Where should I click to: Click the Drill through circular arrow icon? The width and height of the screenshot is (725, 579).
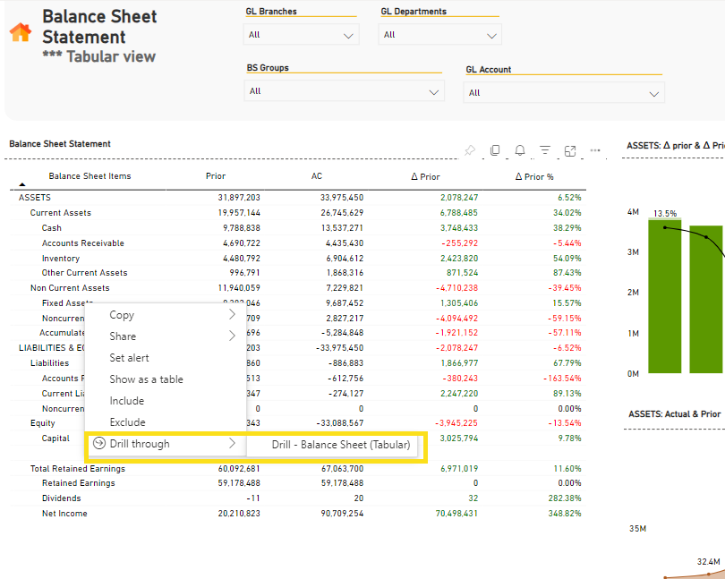[x=99, y=444]
